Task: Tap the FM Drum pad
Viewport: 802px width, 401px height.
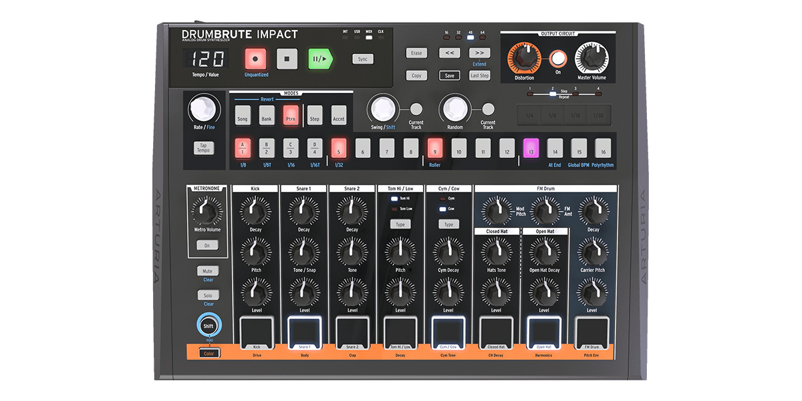Action: (x=592, y=330)
